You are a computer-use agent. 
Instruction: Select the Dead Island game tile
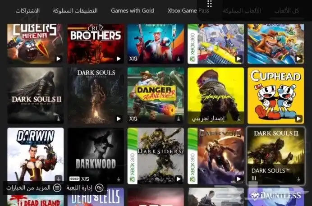tap(36, 201)
